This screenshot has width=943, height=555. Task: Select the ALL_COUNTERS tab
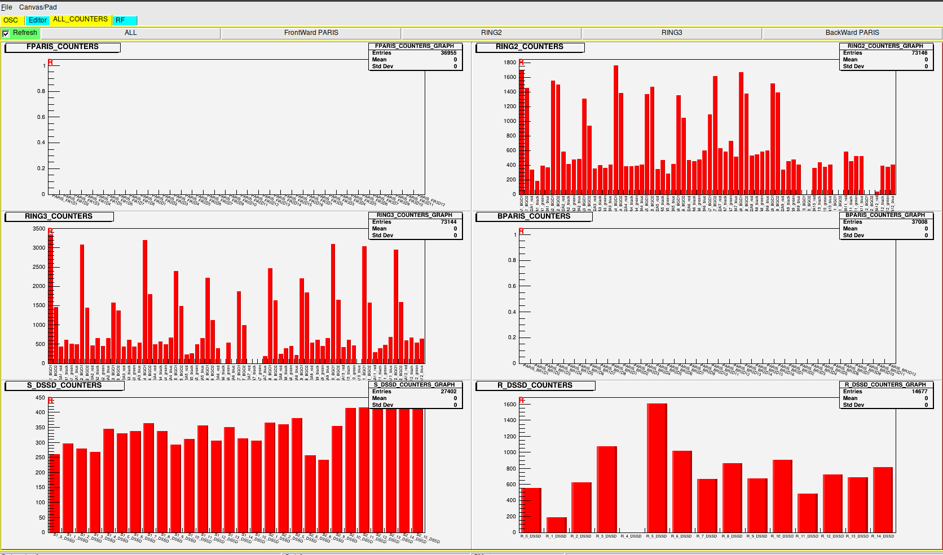click(81, 20)
